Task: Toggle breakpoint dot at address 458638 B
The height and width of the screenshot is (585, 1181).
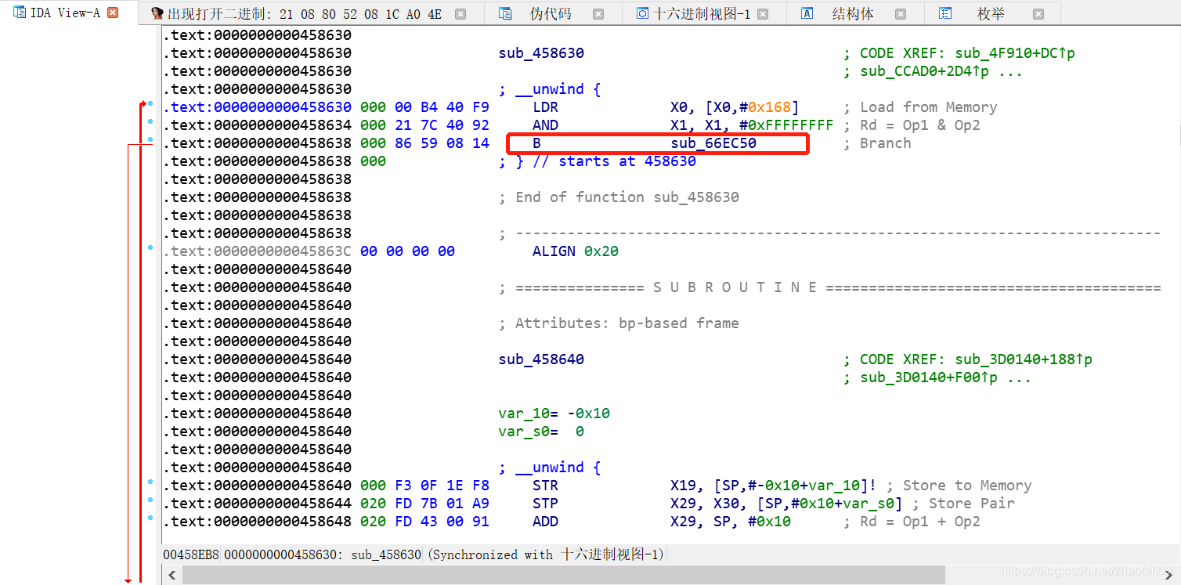Action: click(150, 139)
